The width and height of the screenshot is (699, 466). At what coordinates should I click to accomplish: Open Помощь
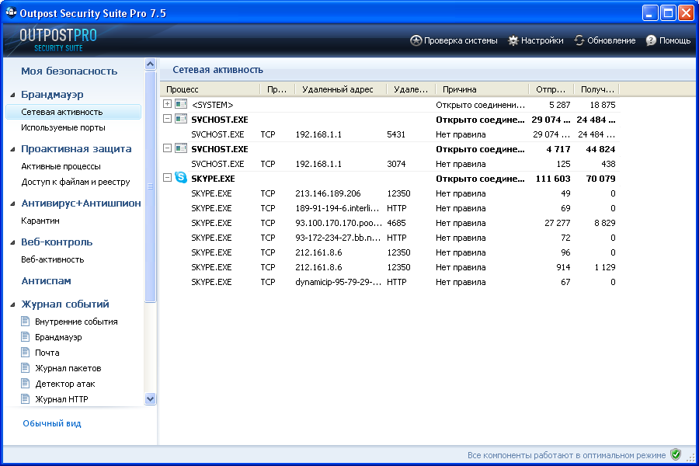(x=668, y=40)
